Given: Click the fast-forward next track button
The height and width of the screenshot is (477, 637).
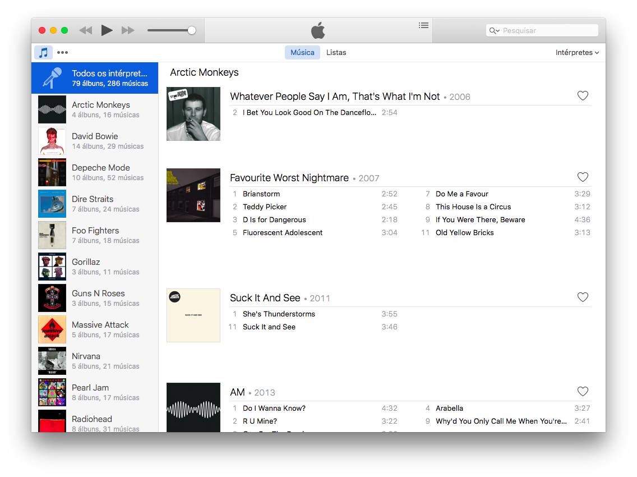Looking at the screenshot, I should click(x=128, y=30).
